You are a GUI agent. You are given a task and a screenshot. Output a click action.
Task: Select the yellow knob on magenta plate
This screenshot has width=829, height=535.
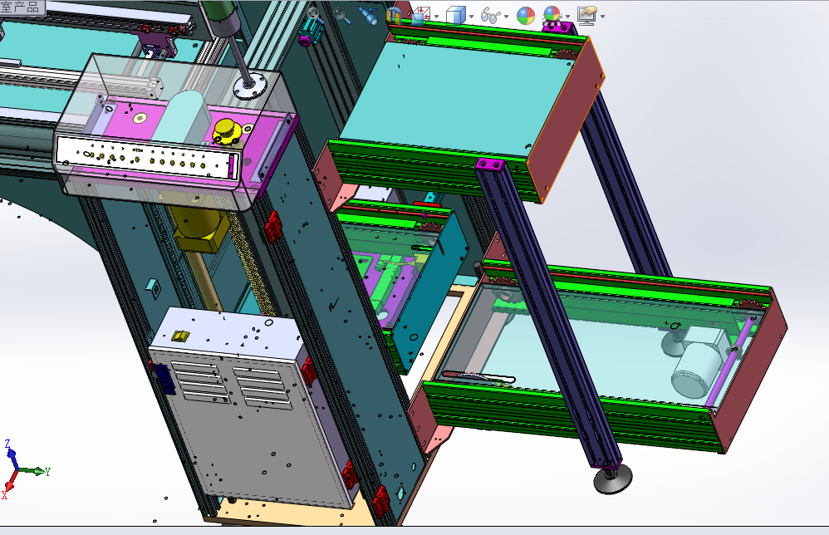(x=227, y=131)
